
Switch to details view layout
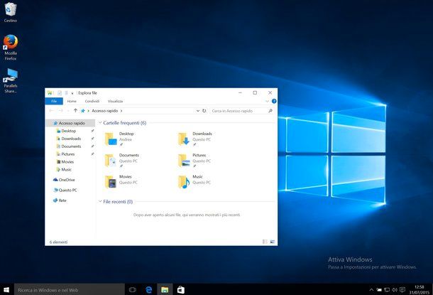click(x=265, y=242)
